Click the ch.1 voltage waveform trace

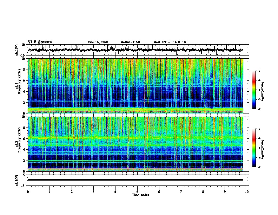pyautogui.click(x=135, y=50)
